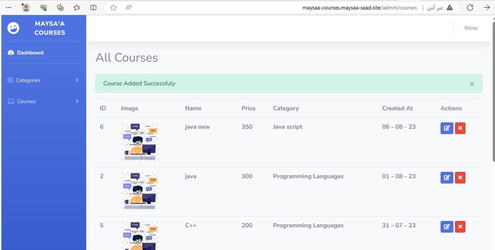Start read aloud icon in address bar
Screen dimensions: 495x250
(x=129, y=8)
